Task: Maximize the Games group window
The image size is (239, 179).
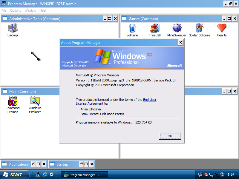Action: 229,18
